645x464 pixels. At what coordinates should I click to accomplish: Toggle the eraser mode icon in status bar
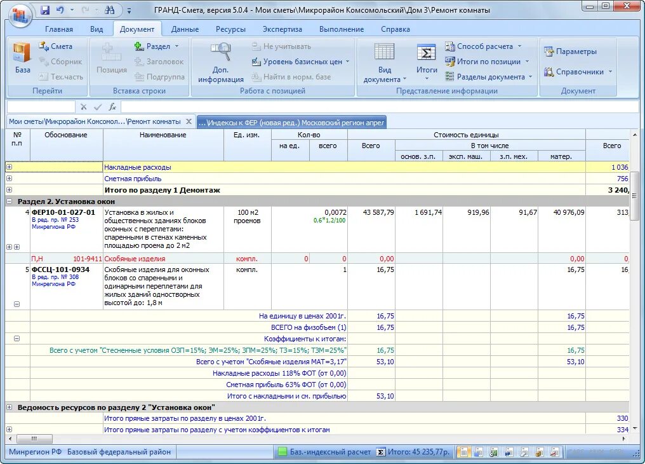click(524, 452)
